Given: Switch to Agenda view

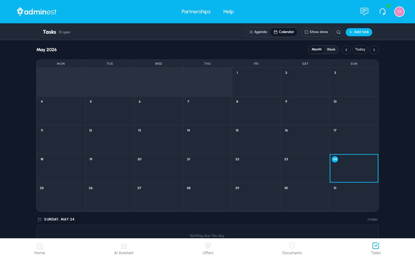Looking at the screenshot, I should pos(258,32).
